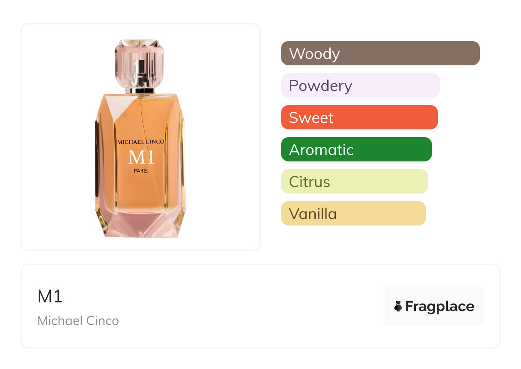
Task: Click the pink faceted bottle base
Action: tap(140, 224)
